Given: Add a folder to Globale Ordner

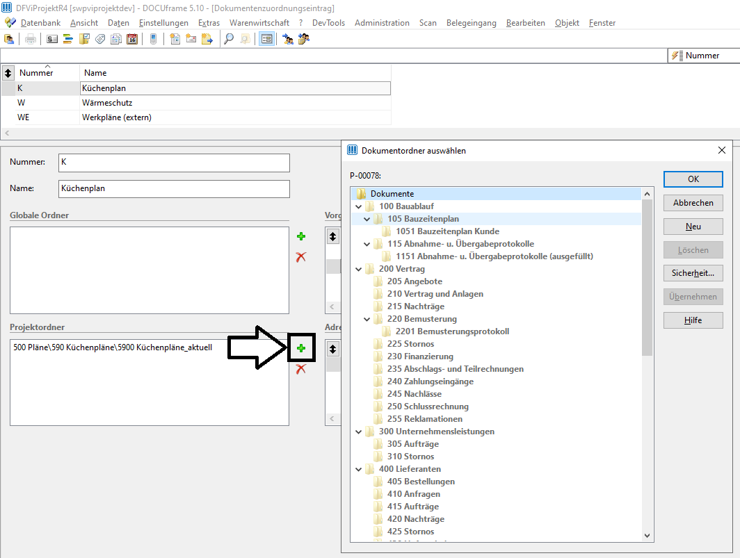Looking at the screenshot, I should [301, 236].
